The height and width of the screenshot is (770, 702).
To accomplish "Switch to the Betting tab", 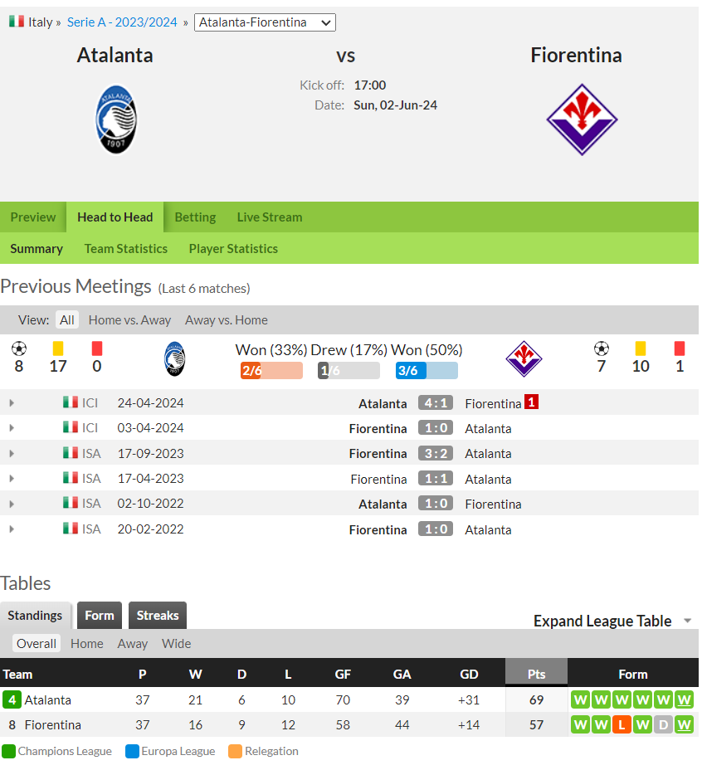I will 195,217.
